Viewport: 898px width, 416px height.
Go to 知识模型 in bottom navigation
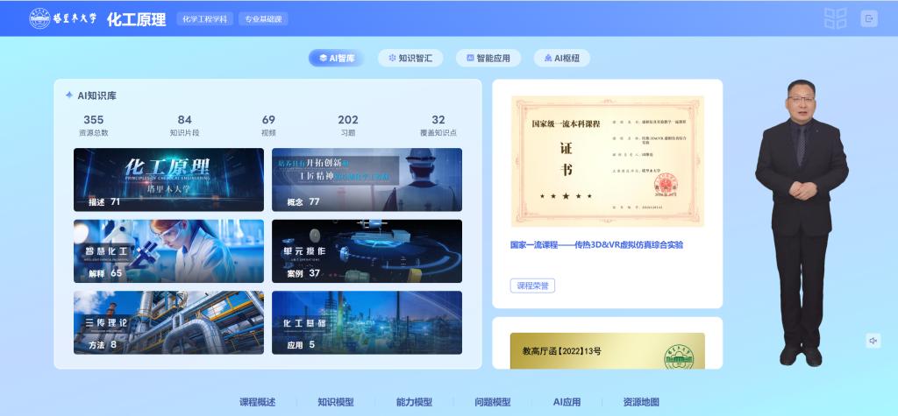click(x=335, y=402)
